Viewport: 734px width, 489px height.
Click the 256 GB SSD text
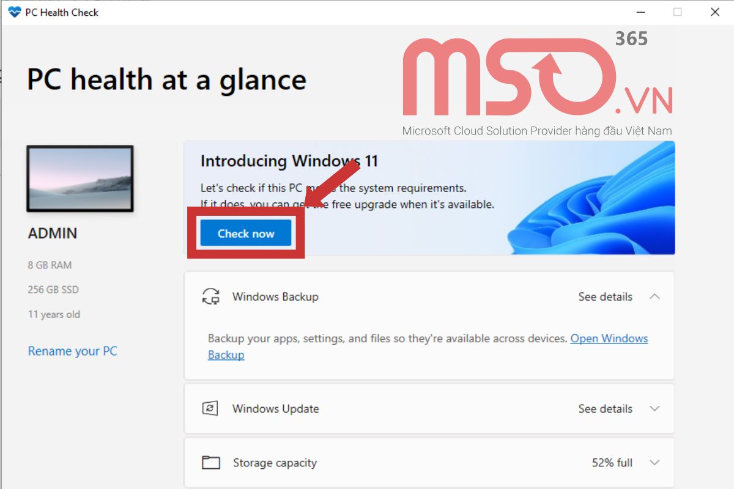click(x=53, y=290)
